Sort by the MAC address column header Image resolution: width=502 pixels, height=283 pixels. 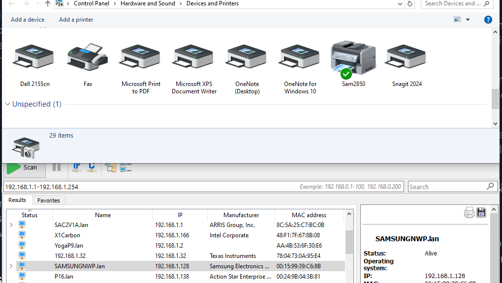click(309, 215)
